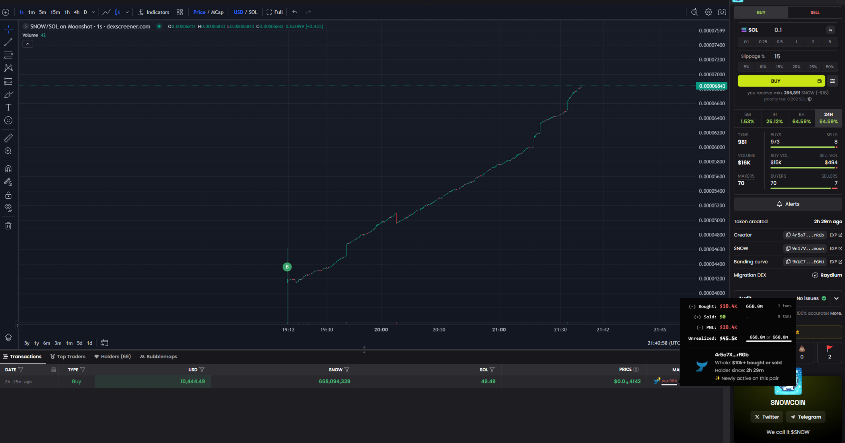This screenshot has height=443, width=845.
Task: Open the timeframe interval dropdown arrow
Action: (93, 12)
